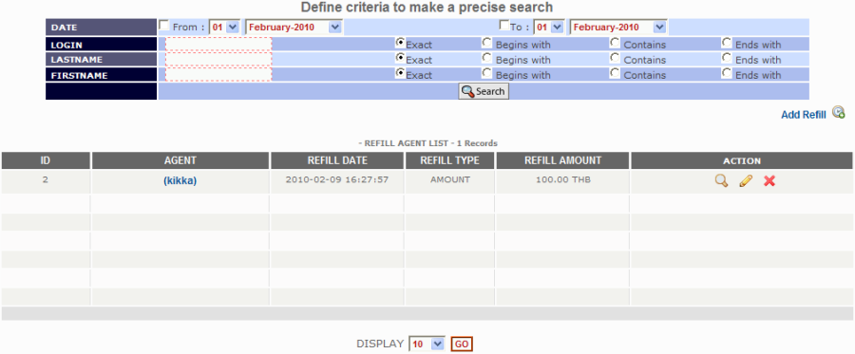Open the Add Refill link

point(803,115)
